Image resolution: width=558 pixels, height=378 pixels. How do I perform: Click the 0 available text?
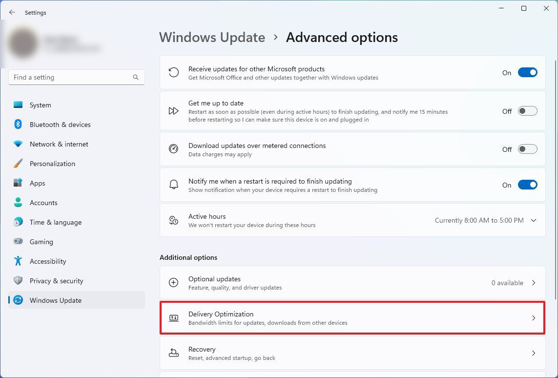[x=507, y=283]
